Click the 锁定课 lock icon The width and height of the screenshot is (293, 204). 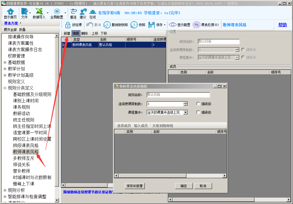[x=68, y=25]
